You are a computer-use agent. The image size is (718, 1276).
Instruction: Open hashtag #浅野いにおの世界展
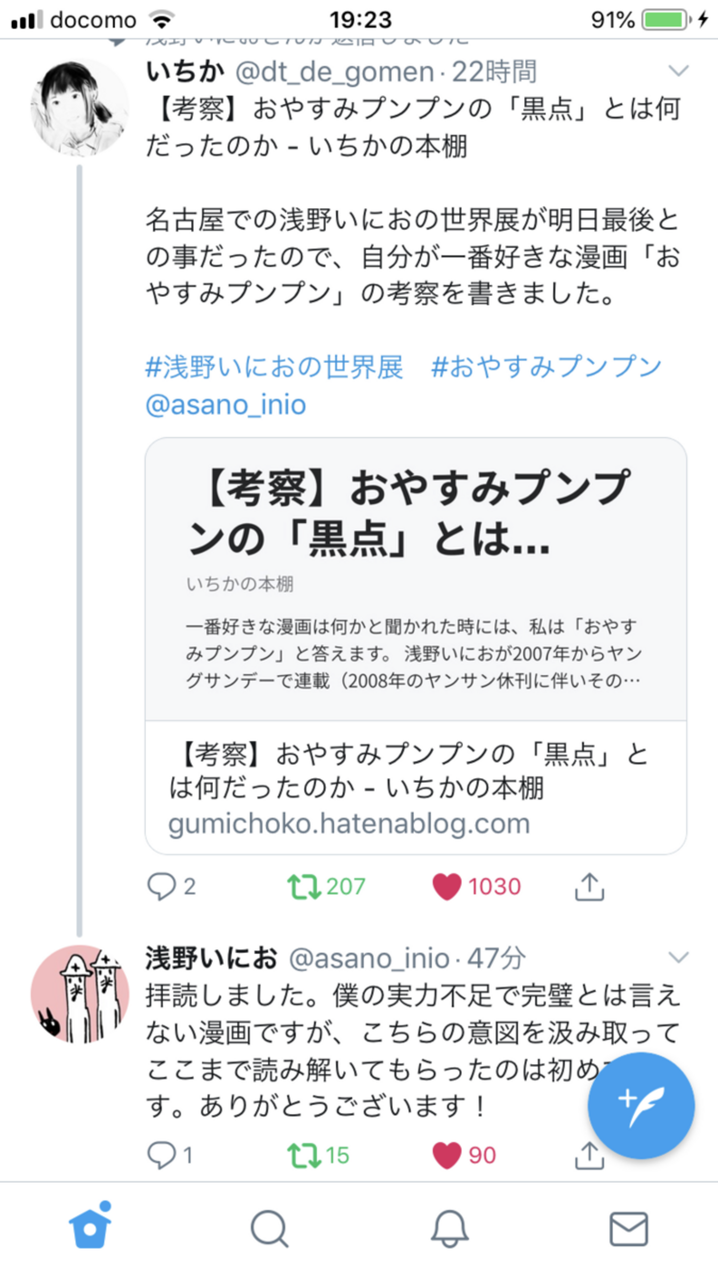tap(274, 367)
